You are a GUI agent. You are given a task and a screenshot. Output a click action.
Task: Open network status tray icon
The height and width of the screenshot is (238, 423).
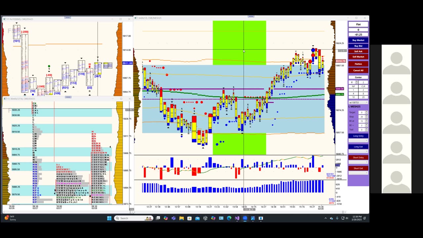343,218
